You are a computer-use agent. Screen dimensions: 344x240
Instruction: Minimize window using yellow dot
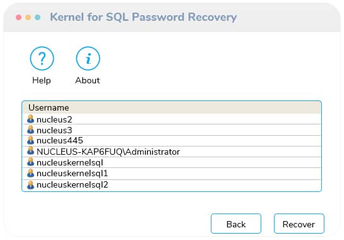coord(28,17)
